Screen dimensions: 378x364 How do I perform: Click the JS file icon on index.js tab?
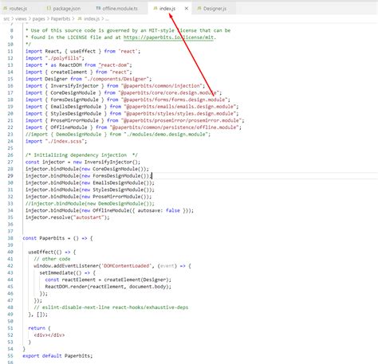coord(156,9)
